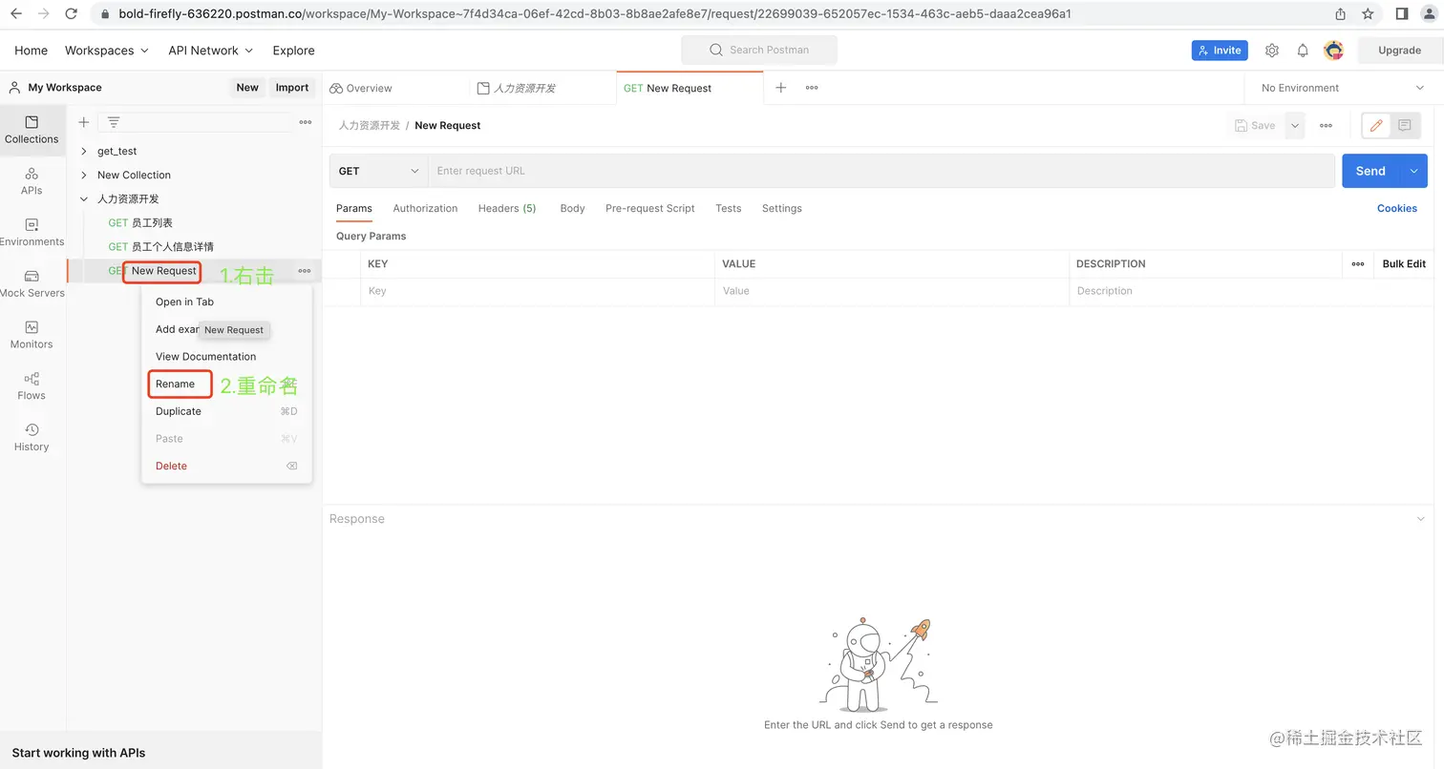This screenshot has height=769, width=1444.
Task: Open the notifications bell icon
Action: pyautogui.click(x=1303, y=51)
